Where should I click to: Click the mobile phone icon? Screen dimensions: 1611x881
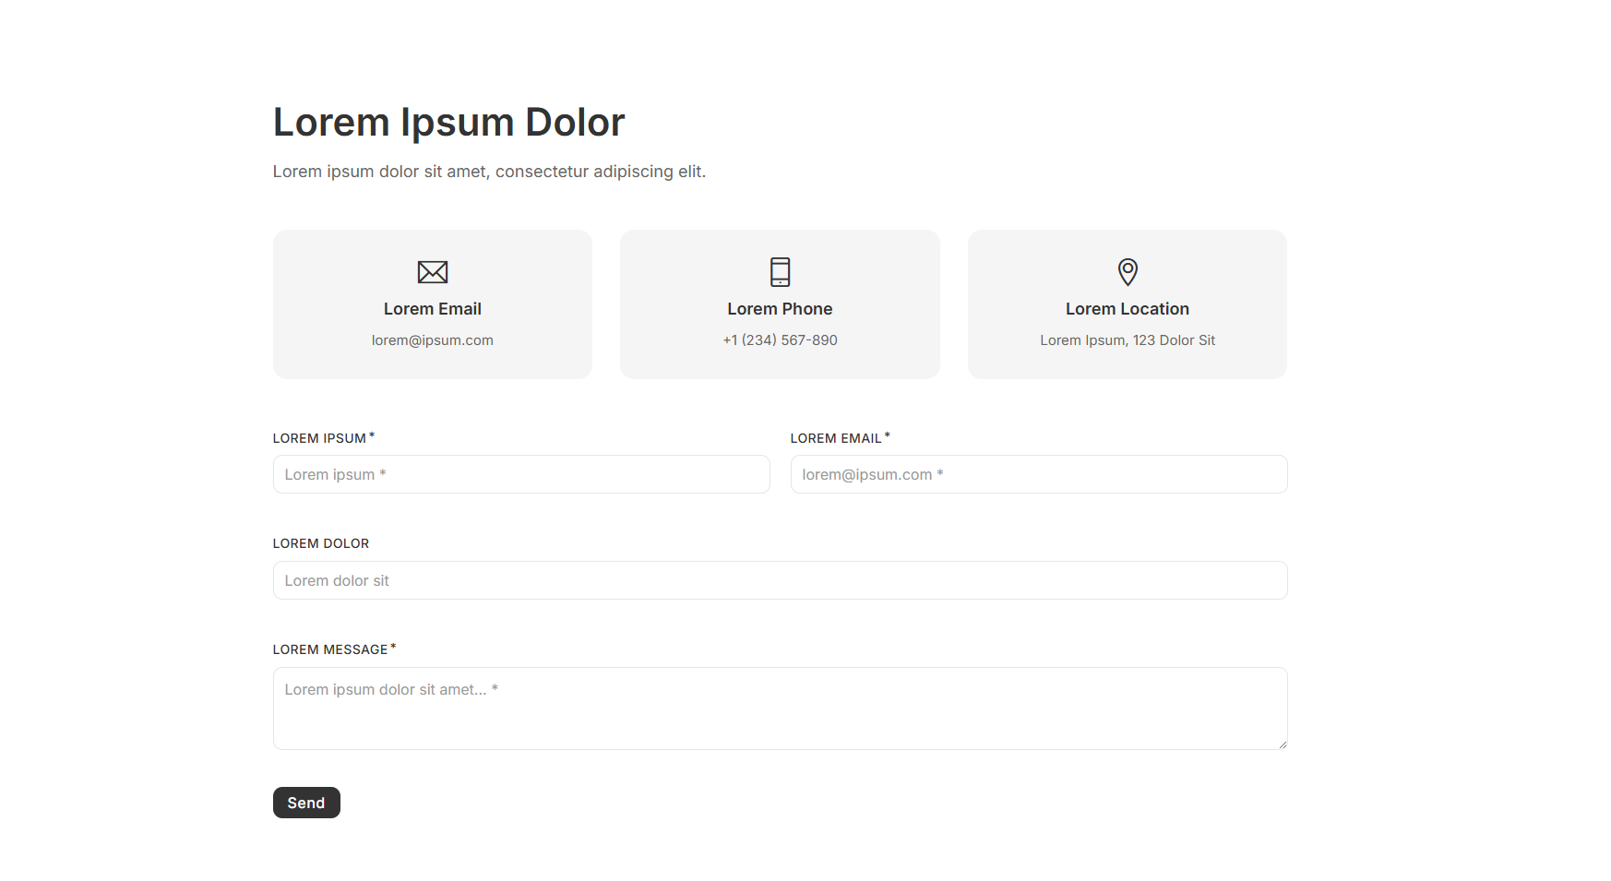point(780,272)
